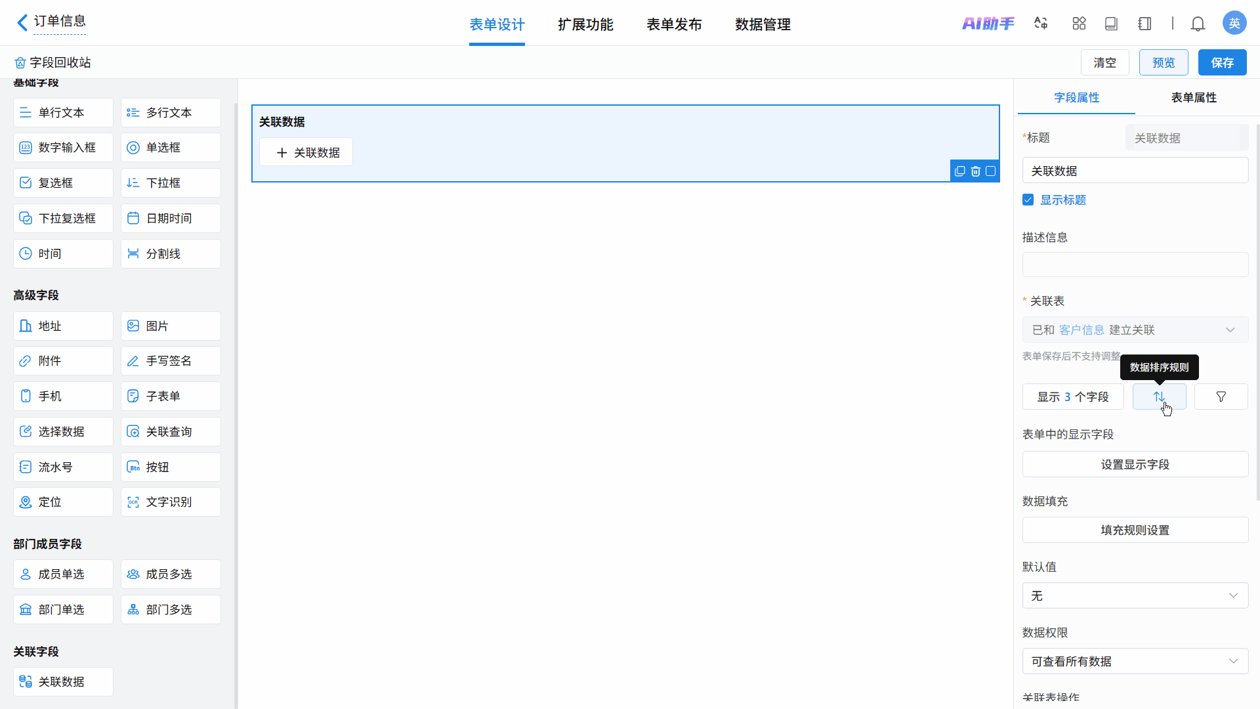Open the 扩展功能 tab
Image resolution: width=1260 pixels, height=709 pixels.
pyautogui.click(x=585, y=24)
